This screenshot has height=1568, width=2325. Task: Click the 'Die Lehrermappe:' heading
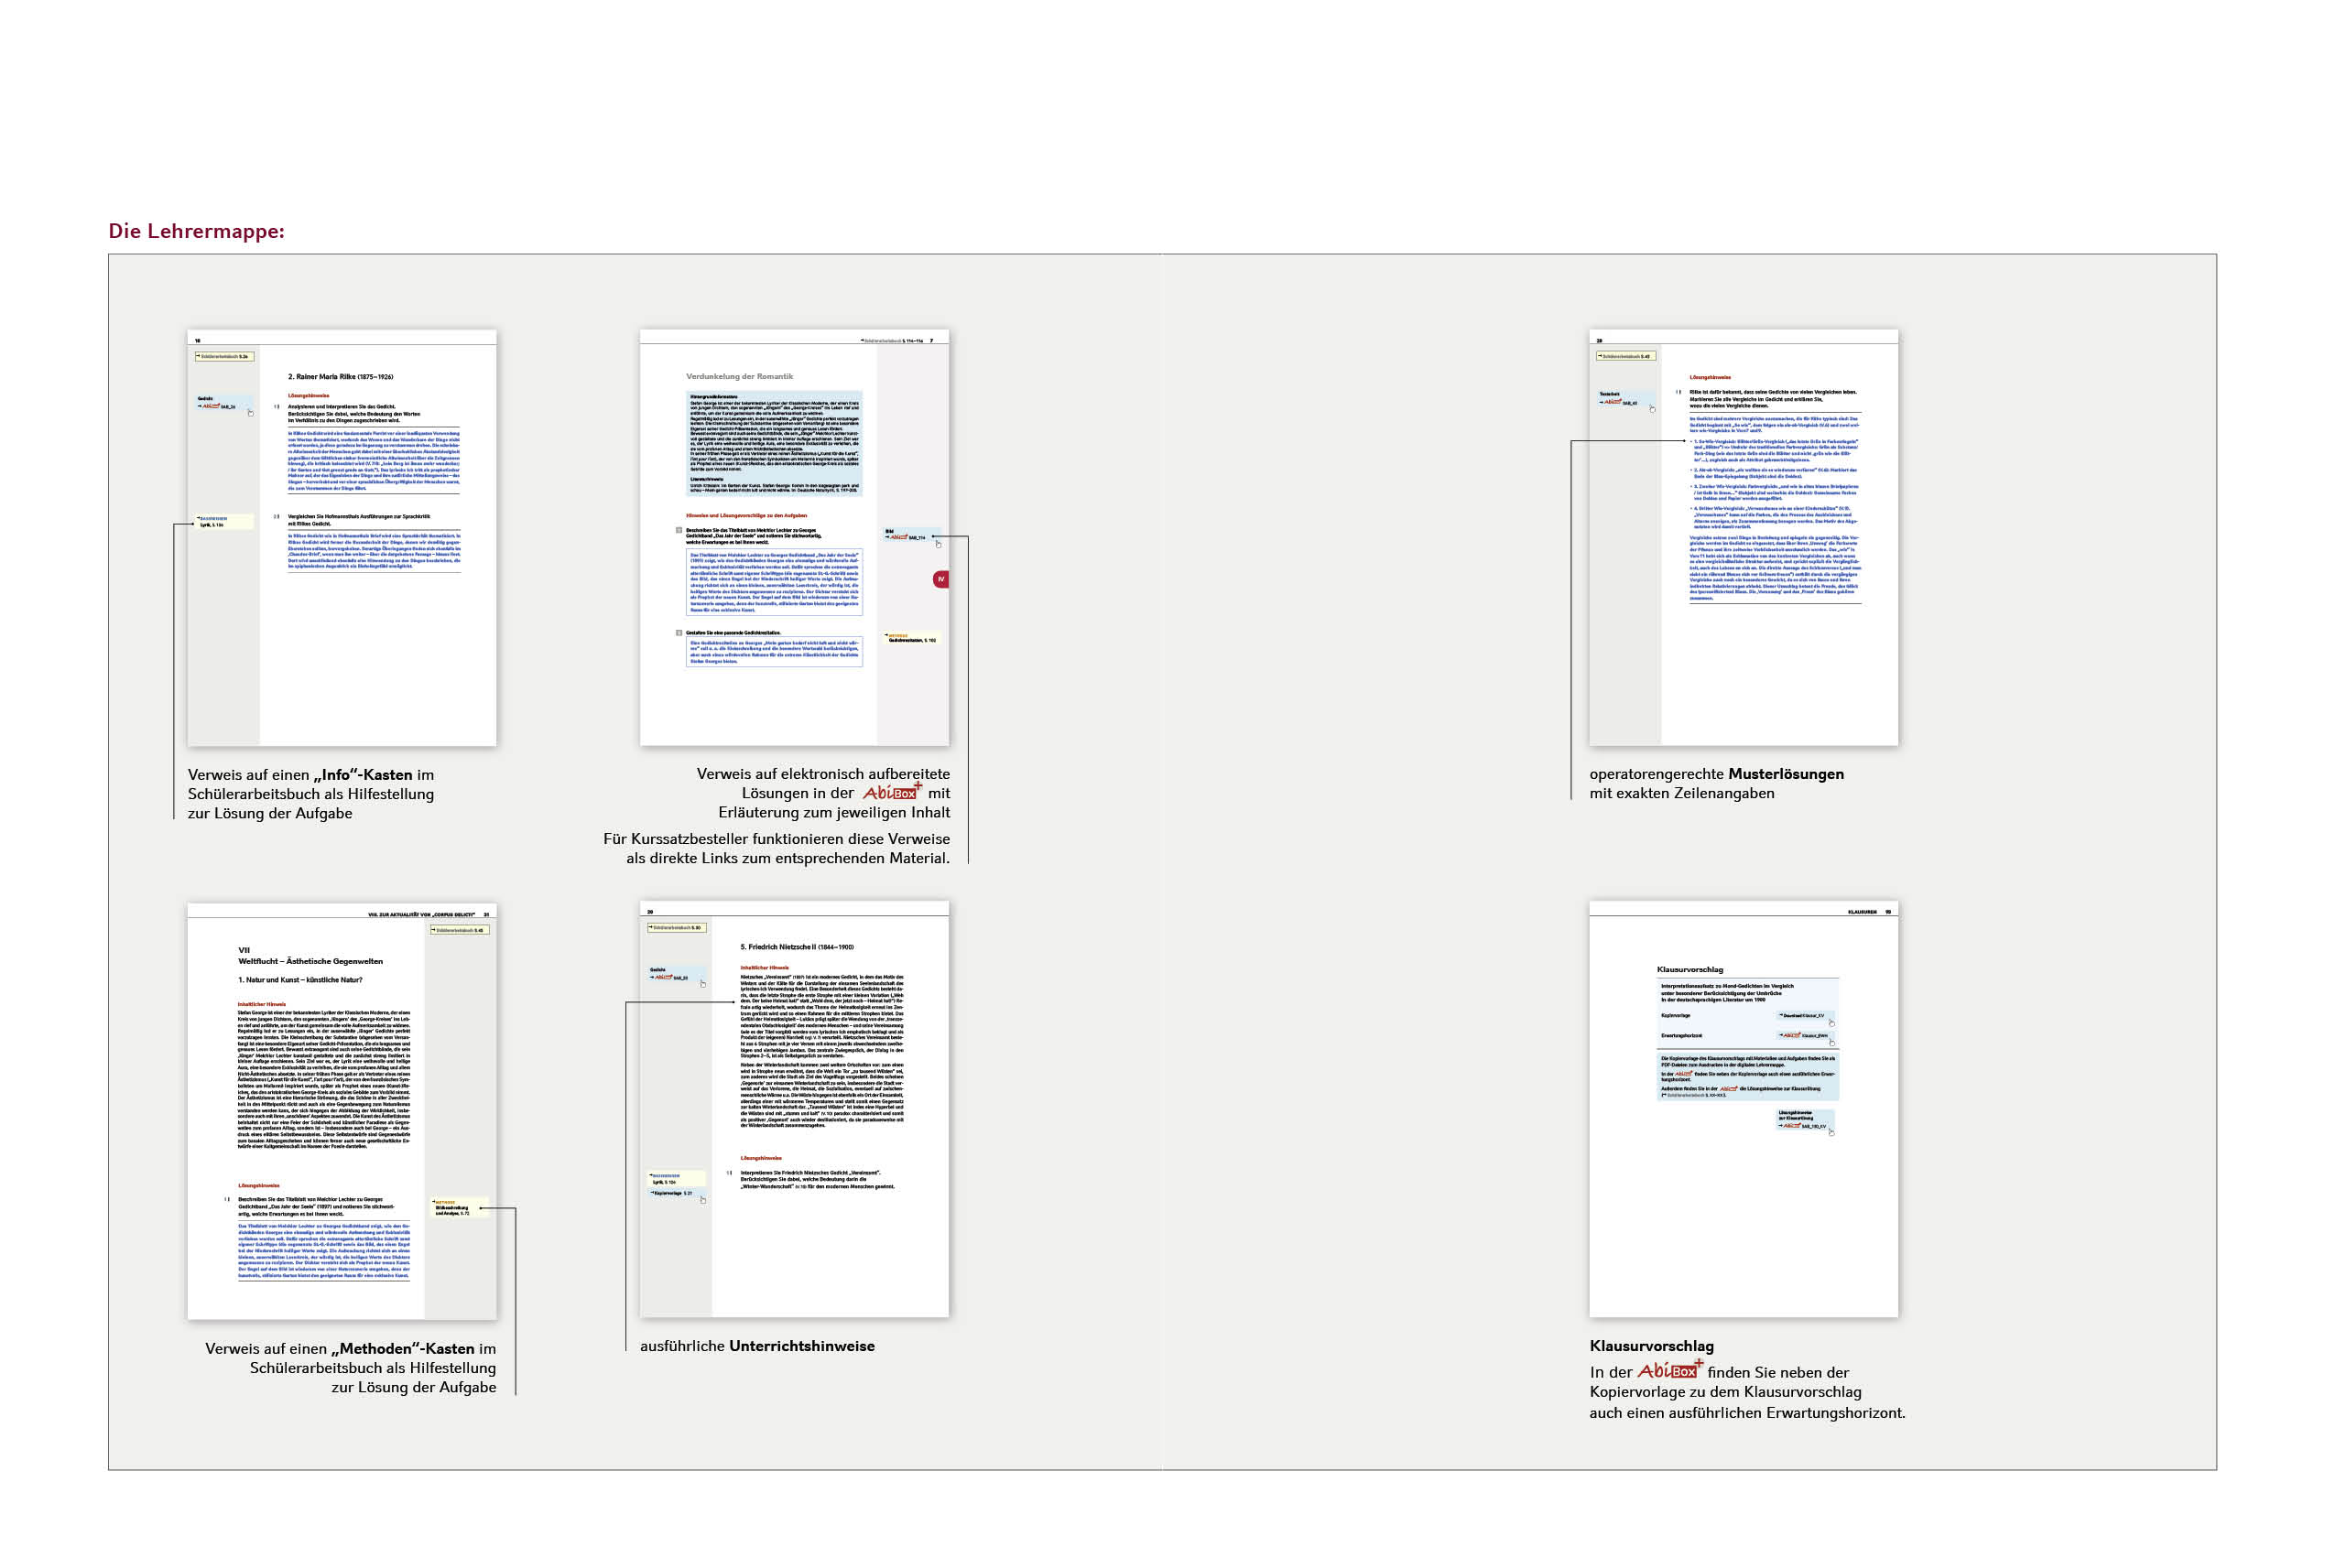(x=196, y=231)
